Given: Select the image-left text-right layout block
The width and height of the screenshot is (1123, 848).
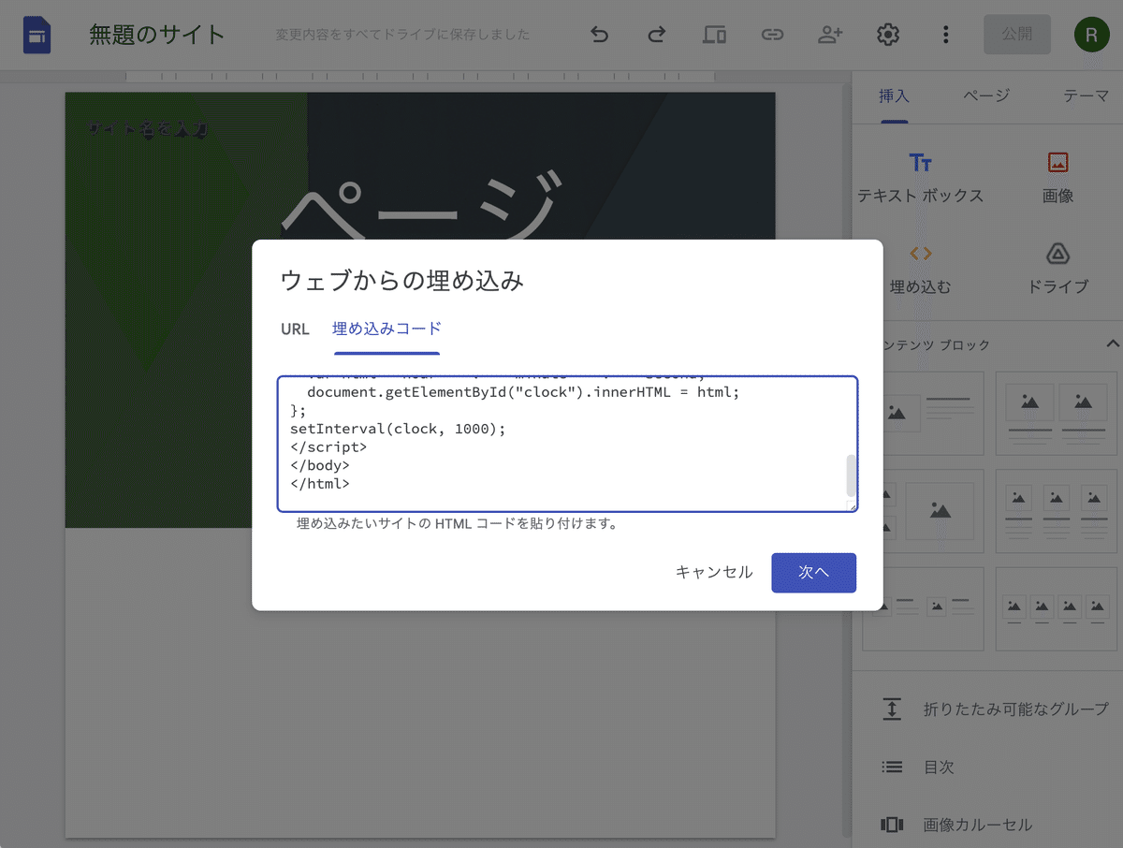Looking at the screenshot, I should (923, 413).
